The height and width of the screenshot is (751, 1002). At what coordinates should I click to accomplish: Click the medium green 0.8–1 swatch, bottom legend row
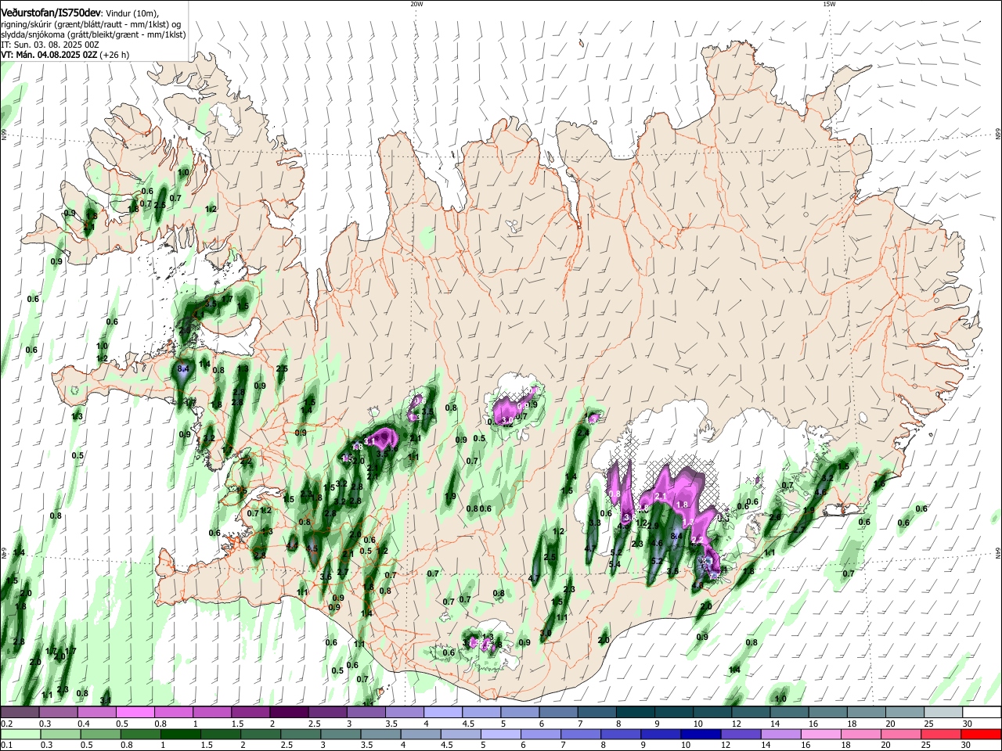pos(140,734)
